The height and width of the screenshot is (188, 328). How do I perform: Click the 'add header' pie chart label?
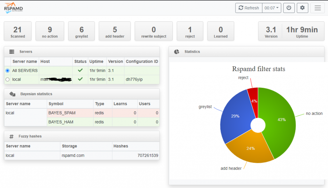point(231,168)
